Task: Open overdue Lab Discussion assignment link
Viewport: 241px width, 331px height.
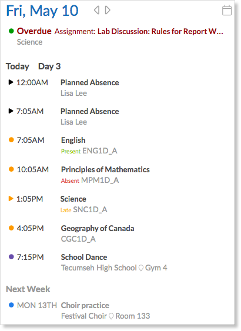Action: click(160, 31)
